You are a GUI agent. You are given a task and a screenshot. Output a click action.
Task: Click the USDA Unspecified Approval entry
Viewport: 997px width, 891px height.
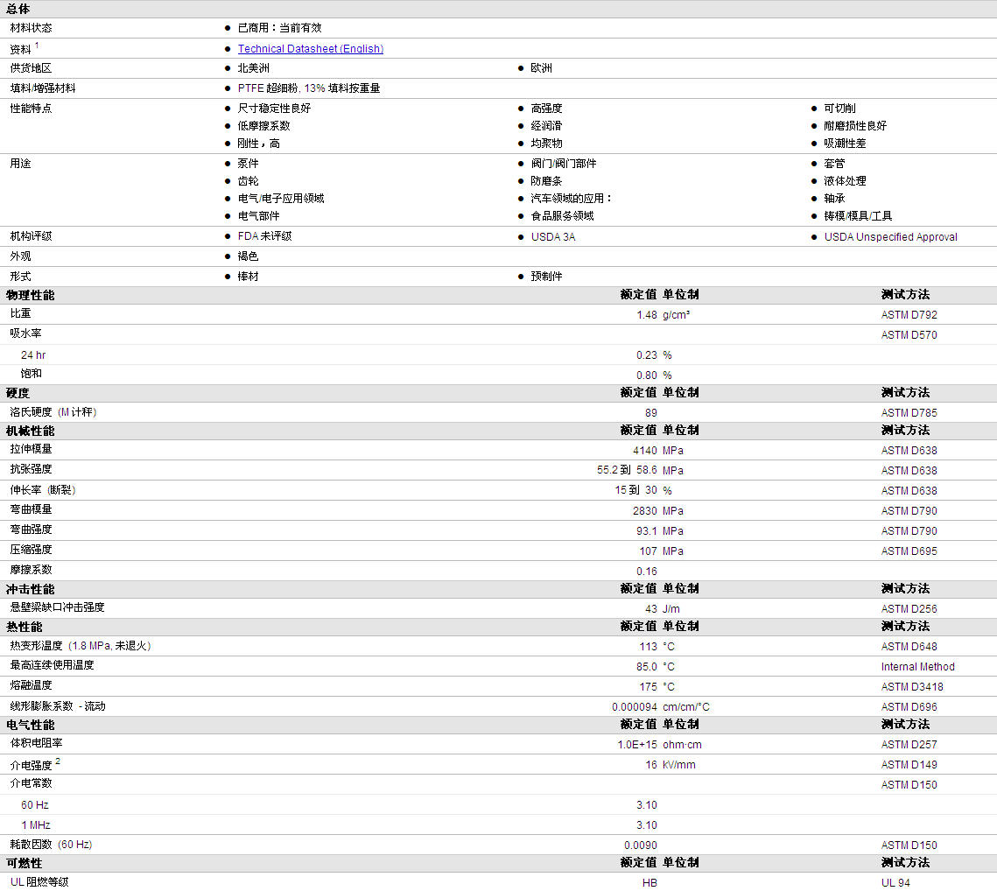[890, 237]
